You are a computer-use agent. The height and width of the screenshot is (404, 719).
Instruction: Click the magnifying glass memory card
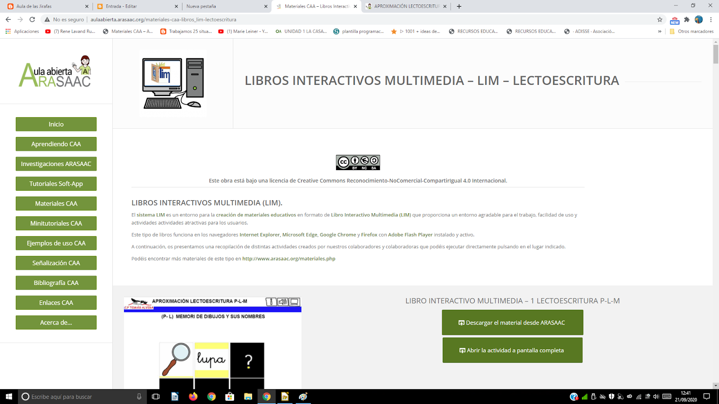pyautogui.click(x=177, y=360)
